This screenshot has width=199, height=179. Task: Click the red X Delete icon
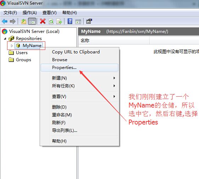[42, 21]
